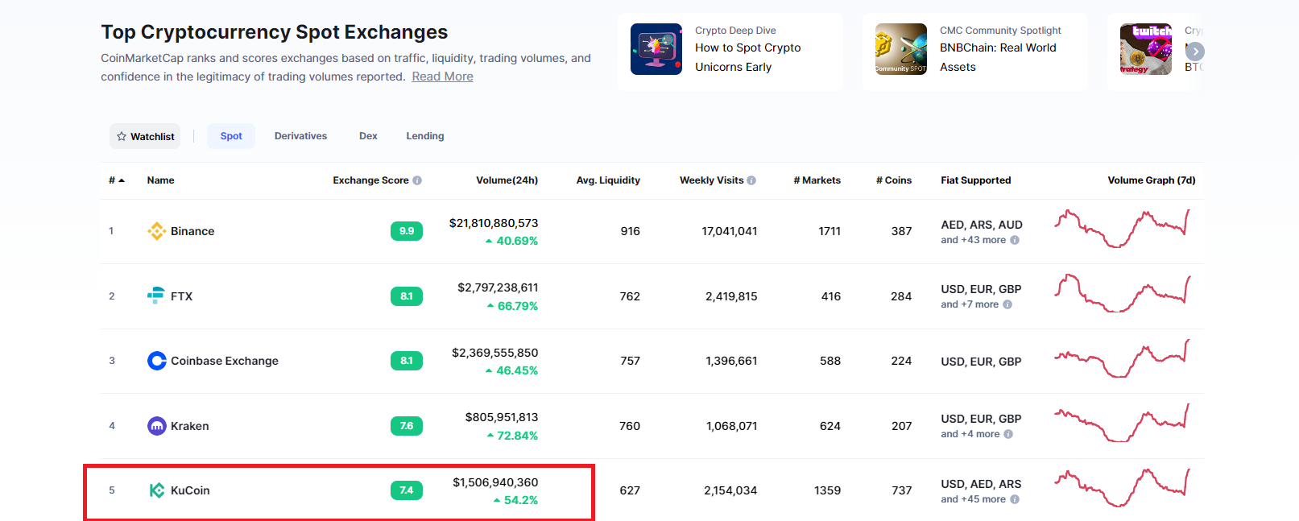Image resolution: width=1299 pixels, height=521 pixels.
Task: Click info icon beside 'and +7 more'
Action: 1007,304
